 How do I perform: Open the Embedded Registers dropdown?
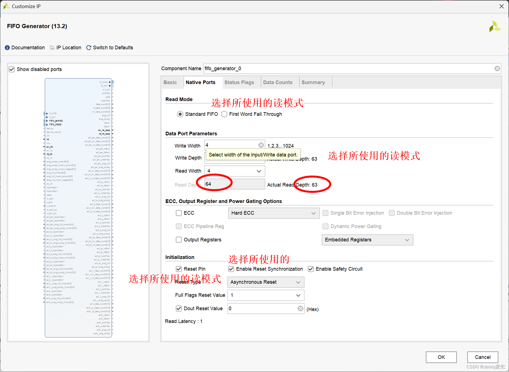tap(407, 240)
